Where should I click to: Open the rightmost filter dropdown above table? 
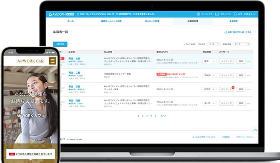[242, 44]
